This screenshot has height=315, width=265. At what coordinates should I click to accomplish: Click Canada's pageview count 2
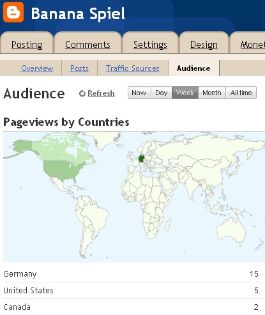pos(256,307)
